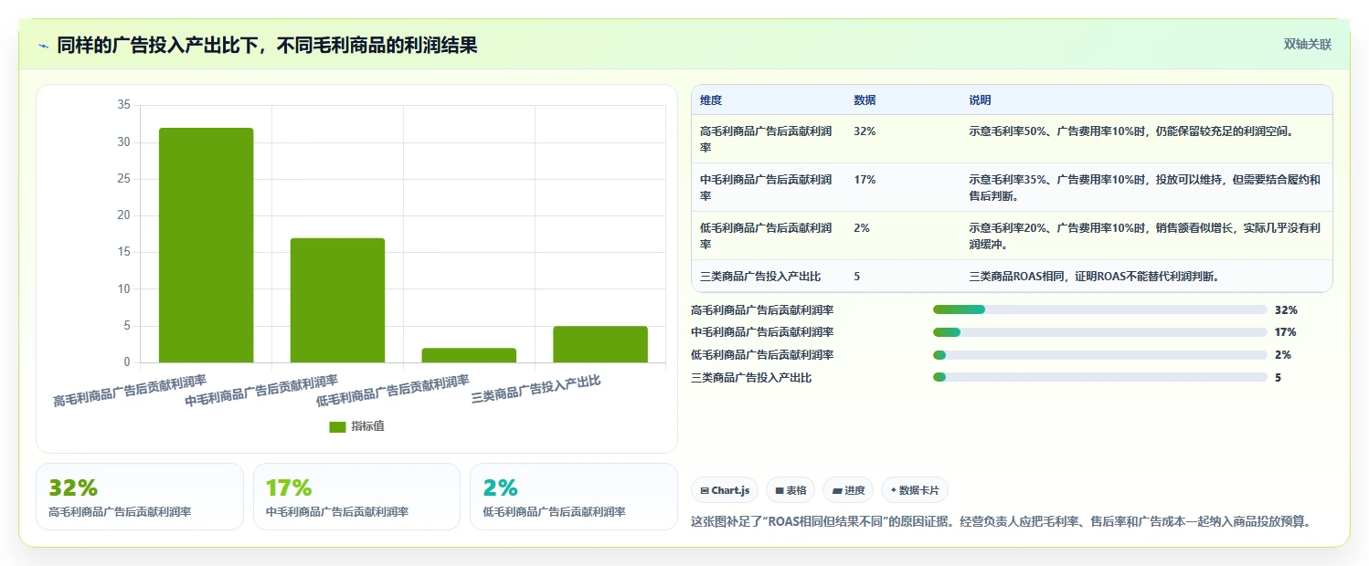This screenshot has width=1369, height=566.
Task: Open the 17% 中毛利商品 data card
Action: (x=356, y=497)
